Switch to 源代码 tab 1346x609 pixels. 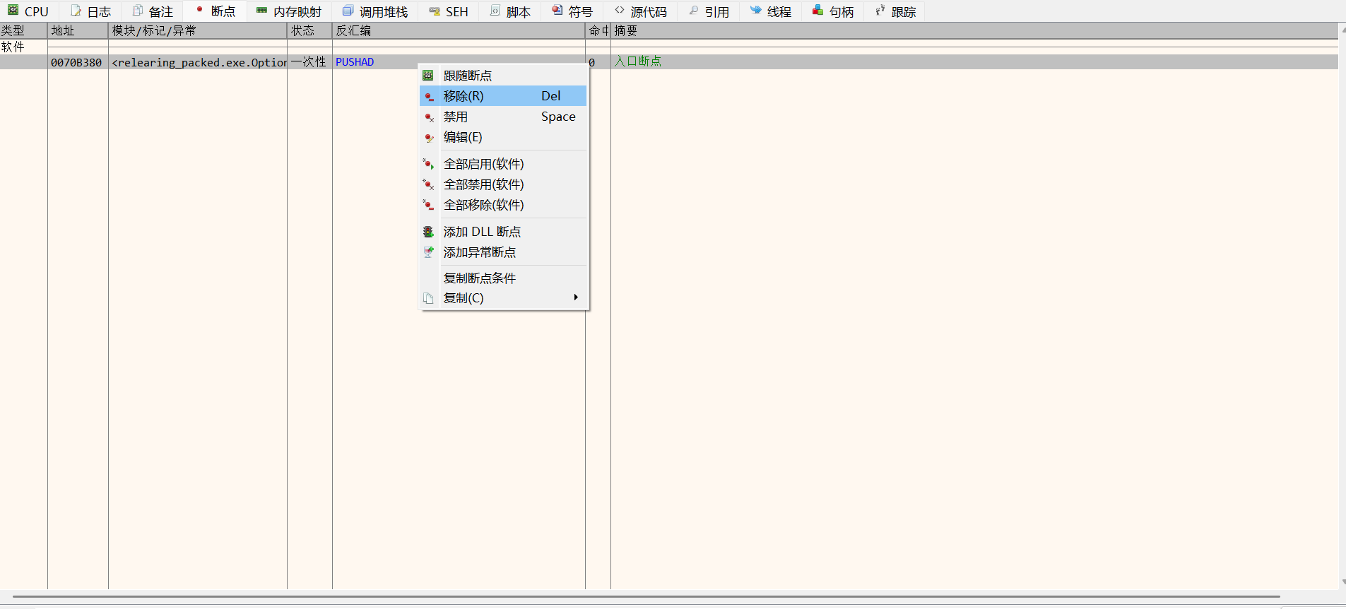click(x=640, y=11)
